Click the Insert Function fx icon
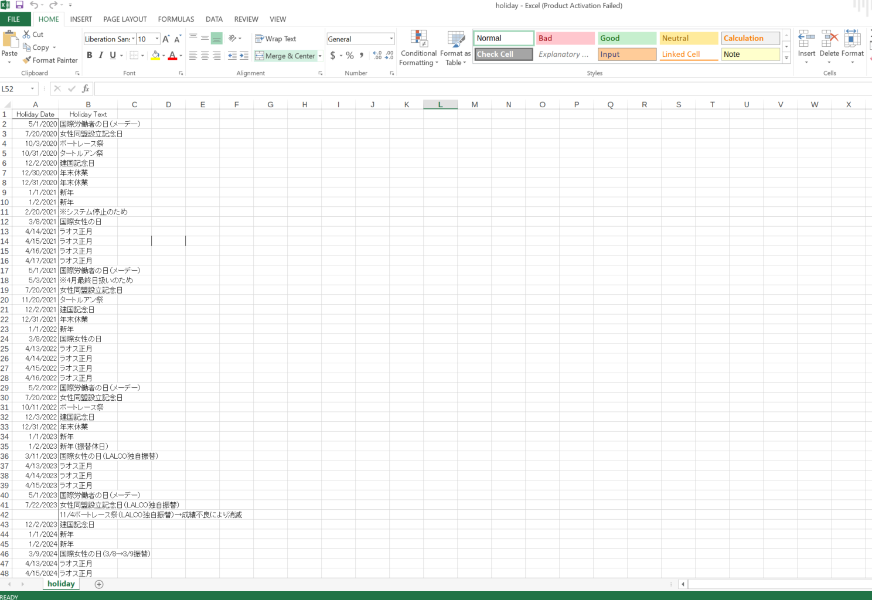The height and width of the screenshot is (600, 872). pos(86,88)
